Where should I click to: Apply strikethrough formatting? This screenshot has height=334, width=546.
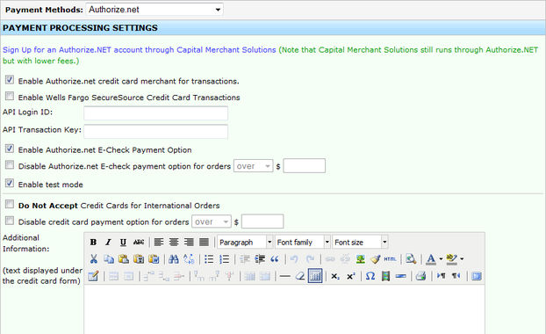pos(138,242)
